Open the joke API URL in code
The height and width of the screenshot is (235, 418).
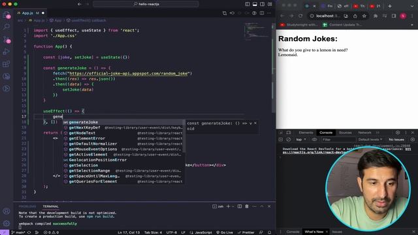129,73
